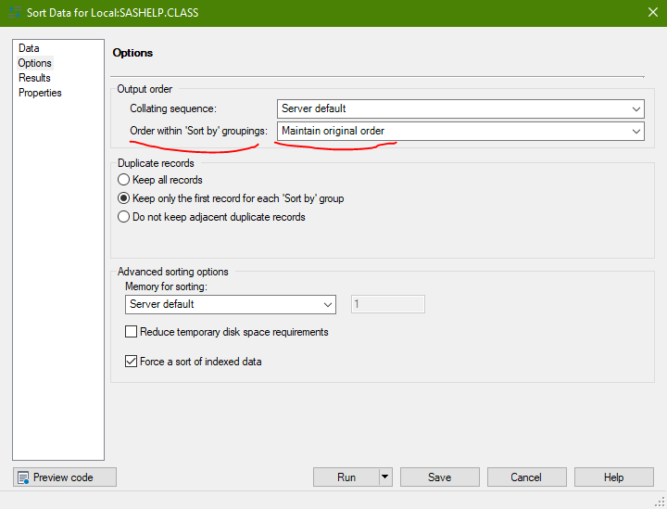The height and width of the screenshot is (509, 667).
Task: Click the Preview code button
Action: point(64,477)
